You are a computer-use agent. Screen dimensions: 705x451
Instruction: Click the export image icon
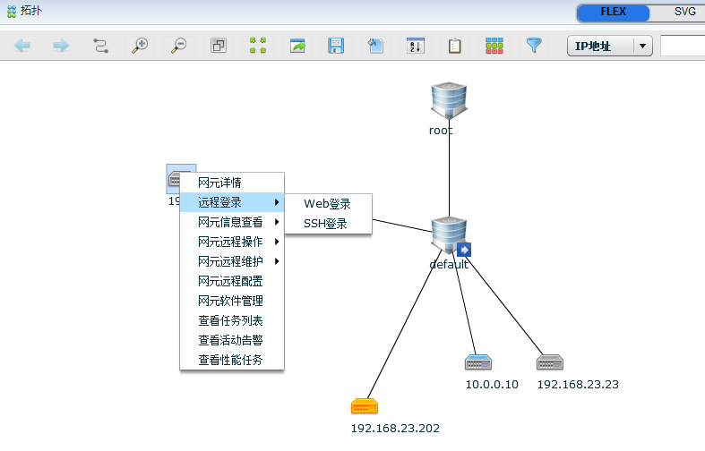click(297, 46)
